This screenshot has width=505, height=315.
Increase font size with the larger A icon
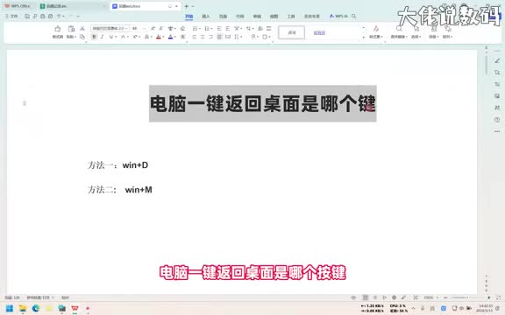[x=153, y=28]
